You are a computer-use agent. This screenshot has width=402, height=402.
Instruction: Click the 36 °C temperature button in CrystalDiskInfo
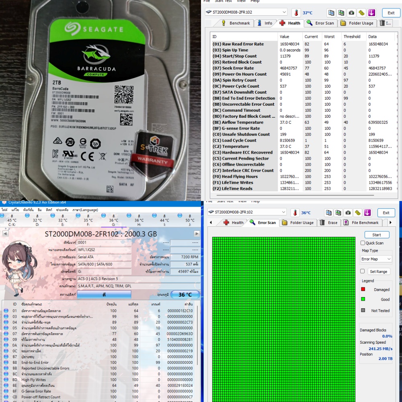tap(185, 295)
